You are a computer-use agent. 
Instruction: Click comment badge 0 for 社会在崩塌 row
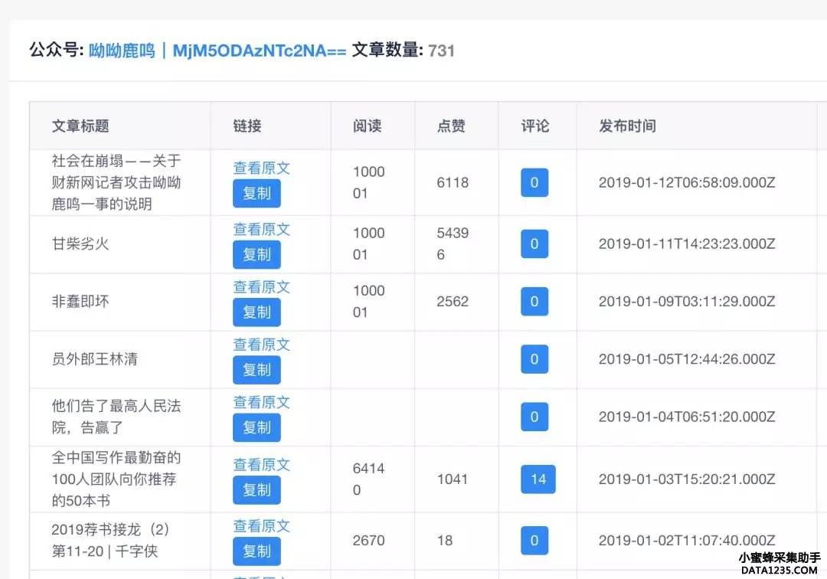pyautogui.click(x=534, y=182)
